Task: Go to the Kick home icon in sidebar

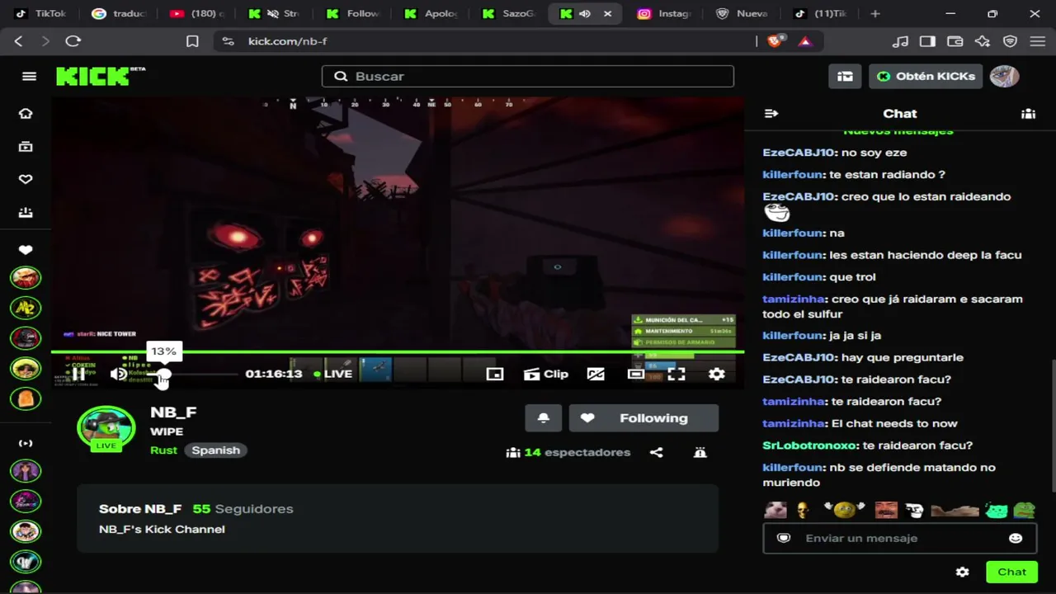Action: point(26,114)
